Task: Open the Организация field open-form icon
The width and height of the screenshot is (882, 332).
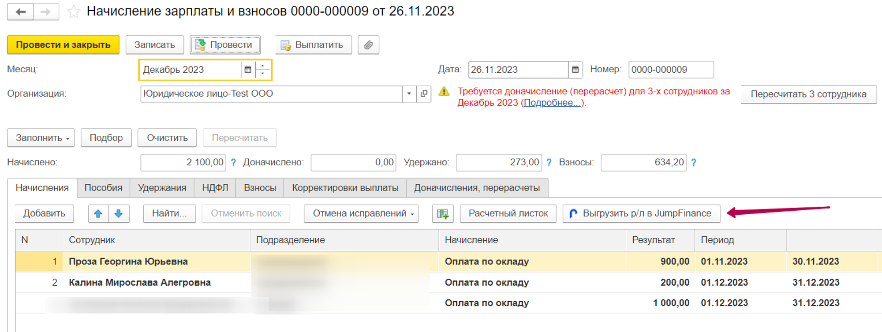Action: [x=424, y=93]
